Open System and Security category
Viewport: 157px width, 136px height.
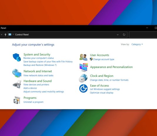(x=37, y=54)
